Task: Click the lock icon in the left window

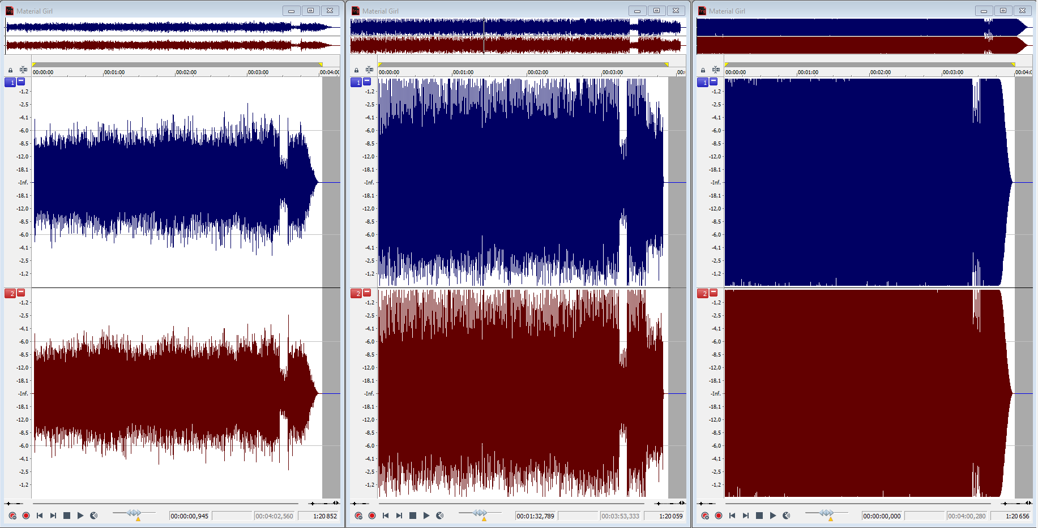Action: 10,70
